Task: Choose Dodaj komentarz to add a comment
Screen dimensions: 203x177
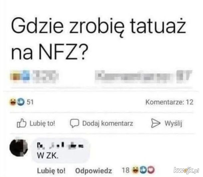Action: pos(102,123)
